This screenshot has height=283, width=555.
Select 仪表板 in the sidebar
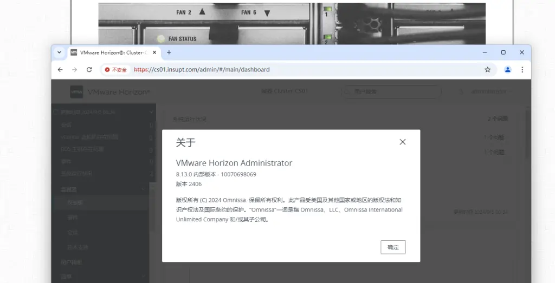click(x=75, y=203)
